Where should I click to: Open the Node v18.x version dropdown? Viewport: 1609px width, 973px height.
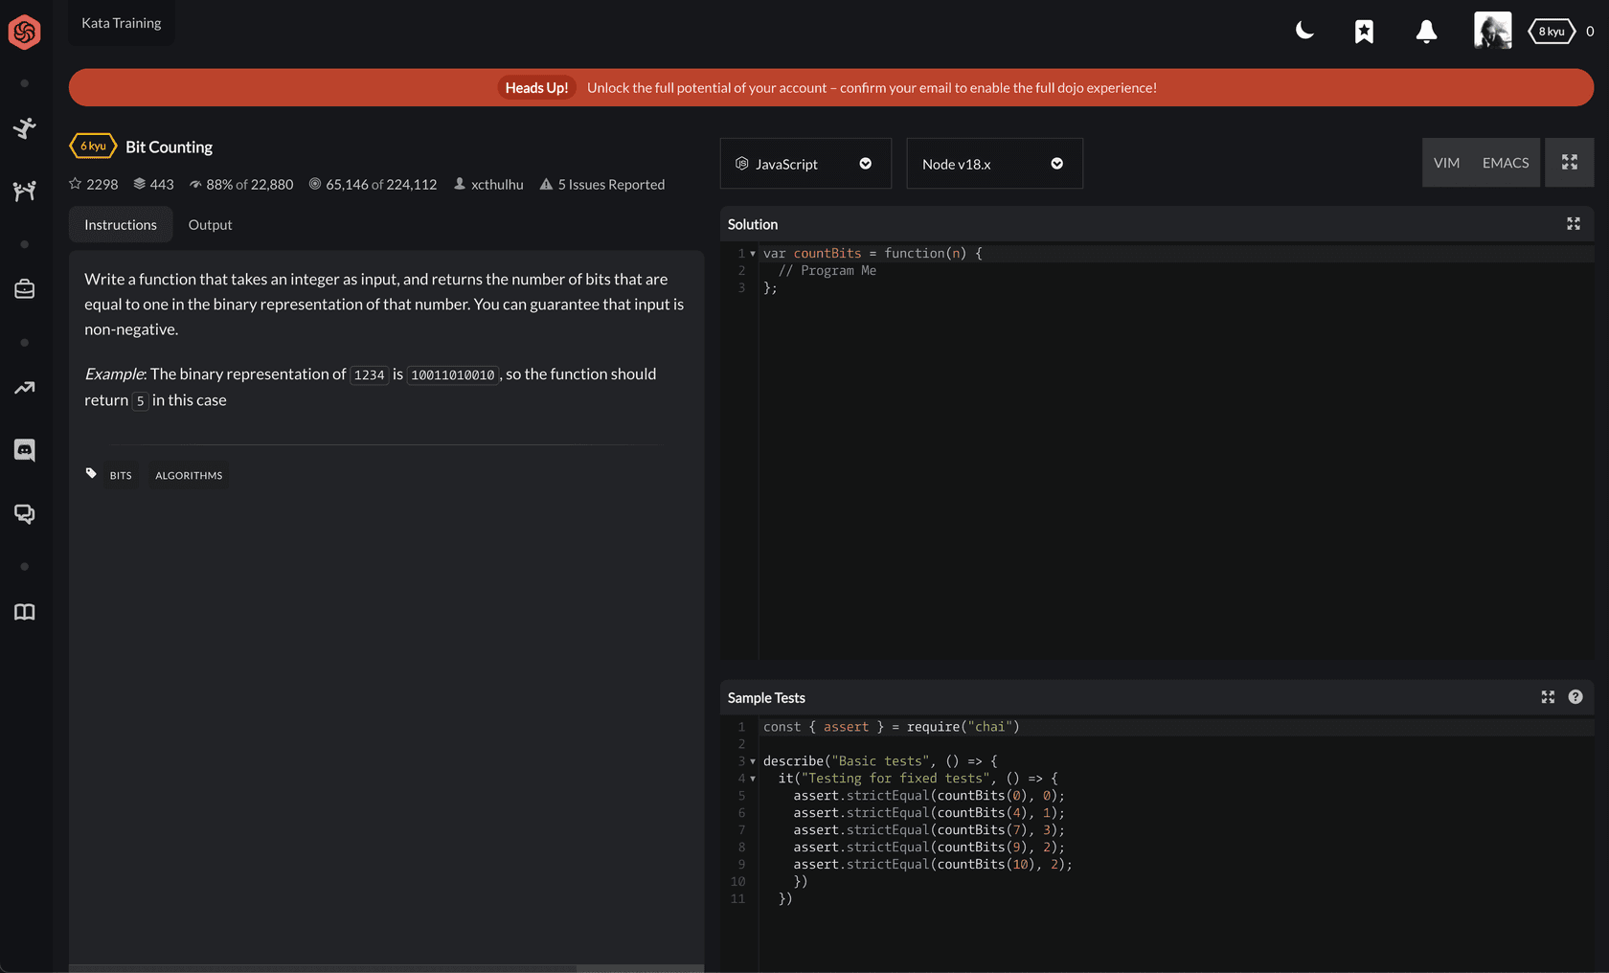click(x=993, y=163)
